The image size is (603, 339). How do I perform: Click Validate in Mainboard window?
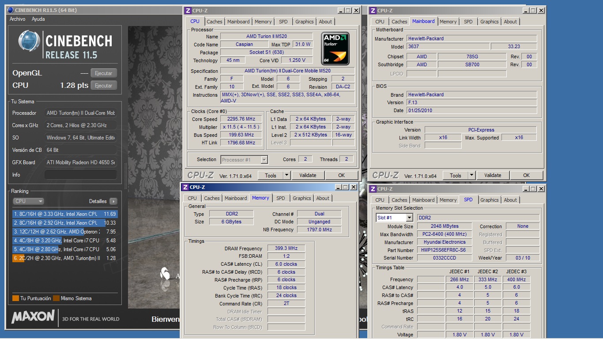coord(493,175)
